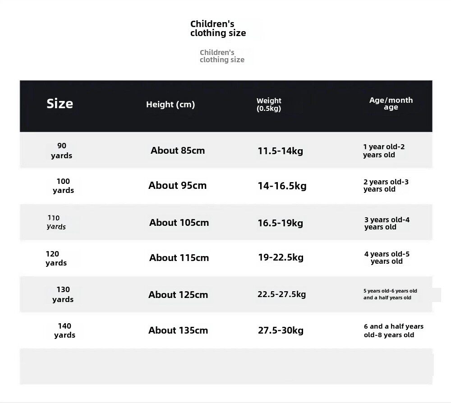Click the "27.5-30kg" weight cell
451x403 pixels.
pos(281,330)
